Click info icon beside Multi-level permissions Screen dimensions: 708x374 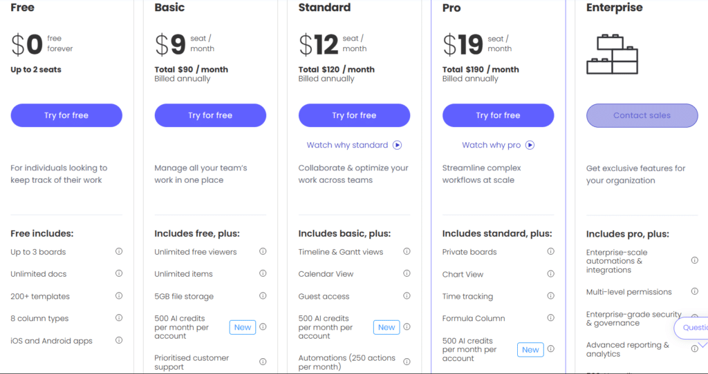tap(695, 291)
